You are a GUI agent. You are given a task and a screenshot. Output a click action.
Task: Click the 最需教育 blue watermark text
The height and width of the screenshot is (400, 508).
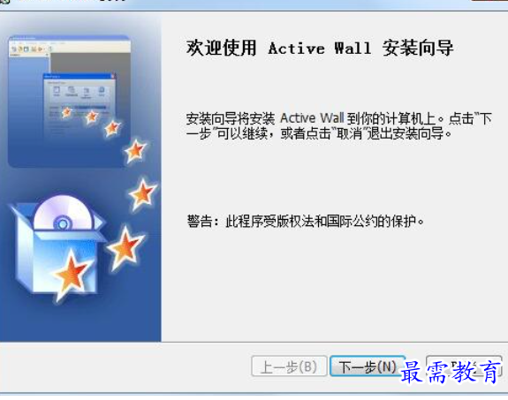451,373
